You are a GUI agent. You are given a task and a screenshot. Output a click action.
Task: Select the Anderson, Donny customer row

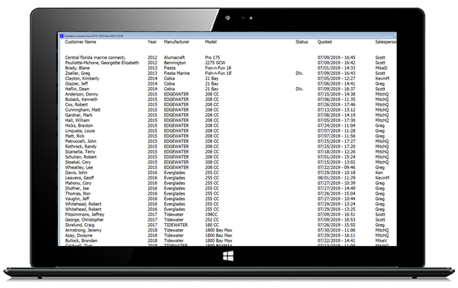[227, 94]
